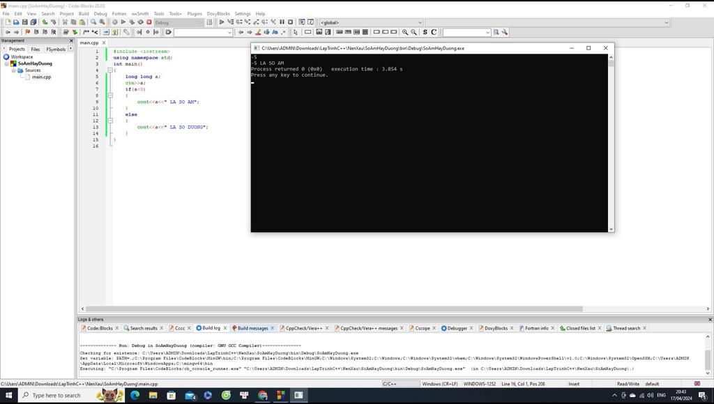
Task: Select main.cpp in the project tree
Action: tap(41, 77)
